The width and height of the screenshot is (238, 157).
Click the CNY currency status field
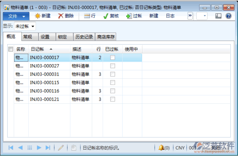point(180,148)
